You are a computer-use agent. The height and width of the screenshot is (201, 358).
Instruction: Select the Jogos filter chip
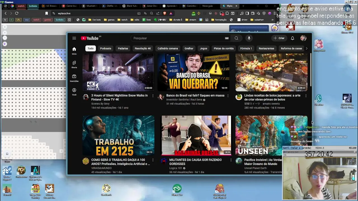click(204, 49)
